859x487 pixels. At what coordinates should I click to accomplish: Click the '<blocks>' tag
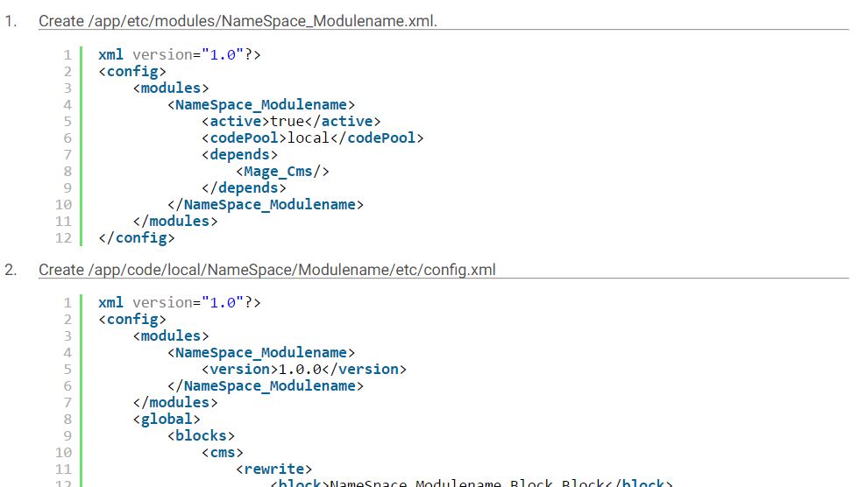[201, 436]
